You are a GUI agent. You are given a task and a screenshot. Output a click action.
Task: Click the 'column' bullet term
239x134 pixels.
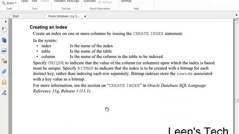click(x=48, y=57)
